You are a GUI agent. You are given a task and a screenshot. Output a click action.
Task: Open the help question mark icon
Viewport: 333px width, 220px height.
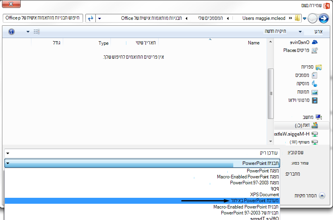click(x=12, y=32)
